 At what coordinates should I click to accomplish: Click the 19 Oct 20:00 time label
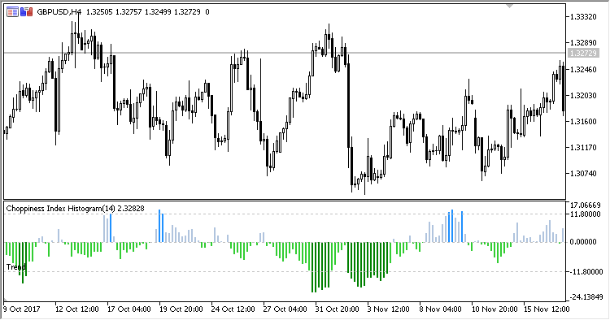click(x=181, y=309)
